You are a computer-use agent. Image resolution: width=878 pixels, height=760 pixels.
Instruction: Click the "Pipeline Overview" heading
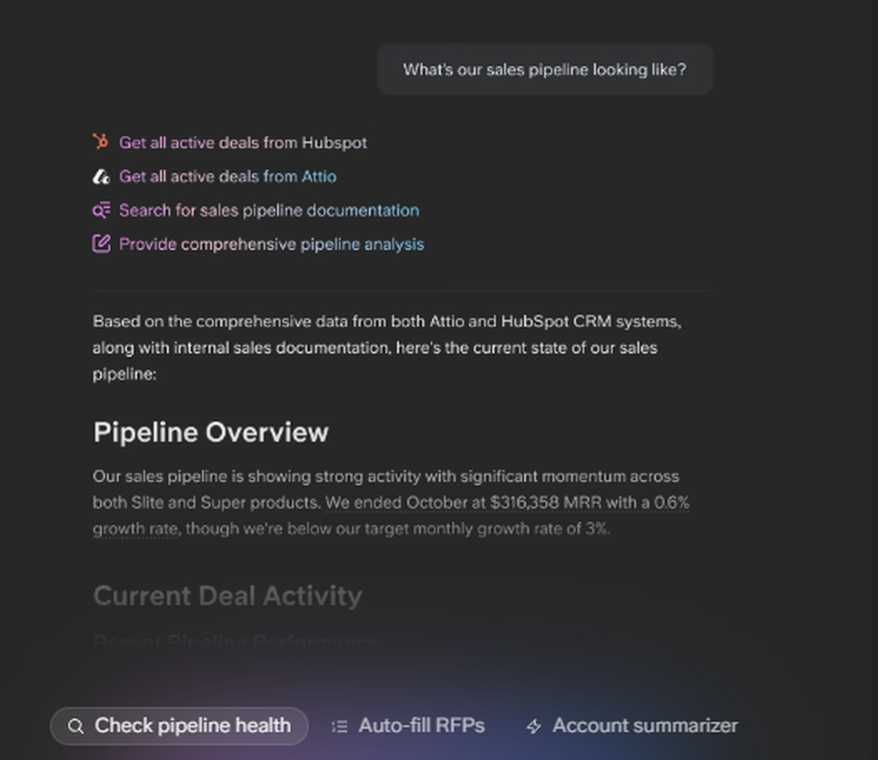(x=211, y=432)
